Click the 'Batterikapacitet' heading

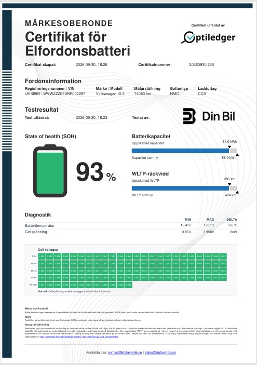click(x=151, y=137)
